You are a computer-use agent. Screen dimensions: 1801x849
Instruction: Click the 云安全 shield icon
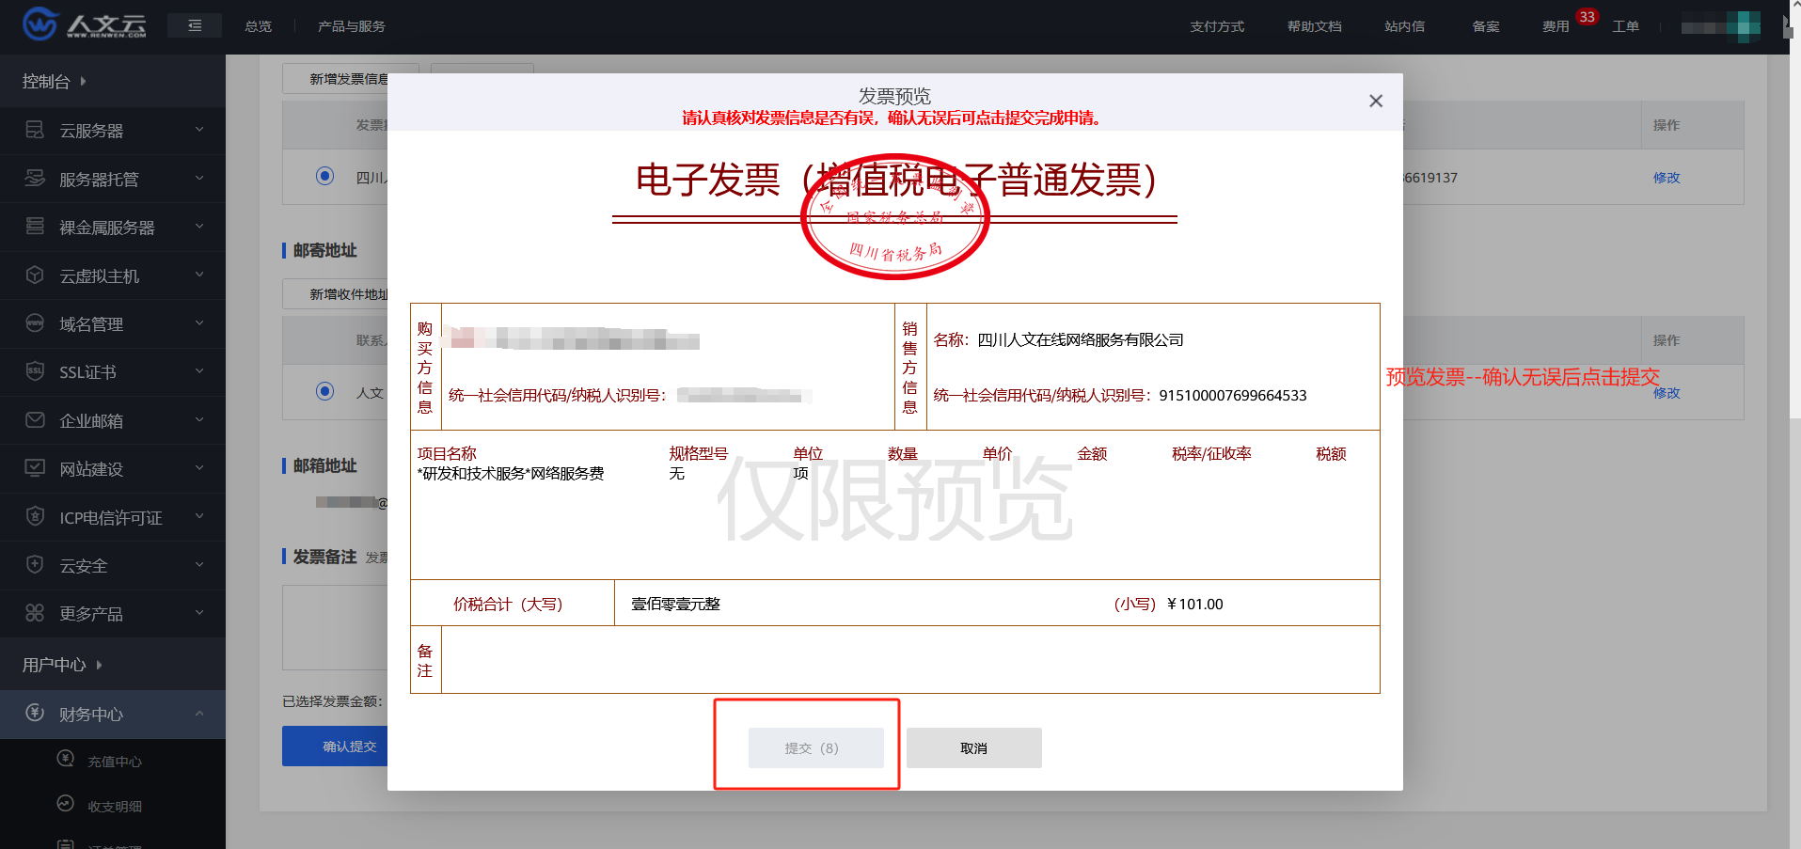click(35, 565)
